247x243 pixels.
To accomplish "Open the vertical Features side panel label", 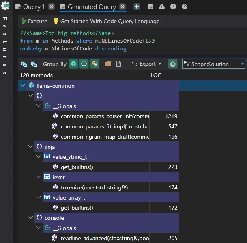I will click(x=5, y=45).
